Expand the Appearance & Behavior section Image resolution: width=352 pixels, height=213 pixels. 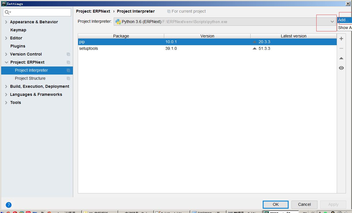[x=6, y=22]
